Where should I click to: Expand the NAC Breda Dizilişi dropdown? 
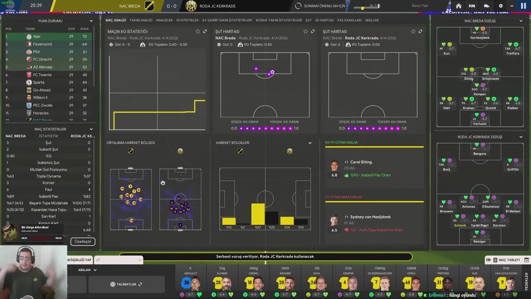point(521,21)
